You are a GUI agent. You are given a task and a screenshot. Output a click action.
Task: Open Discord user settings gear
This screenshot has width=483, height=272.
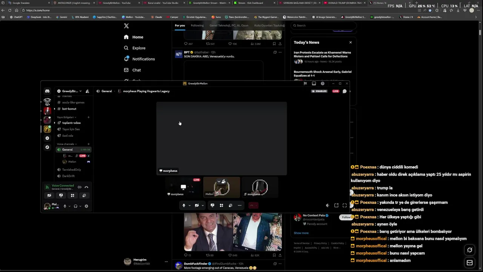click(x=86, y=206)
